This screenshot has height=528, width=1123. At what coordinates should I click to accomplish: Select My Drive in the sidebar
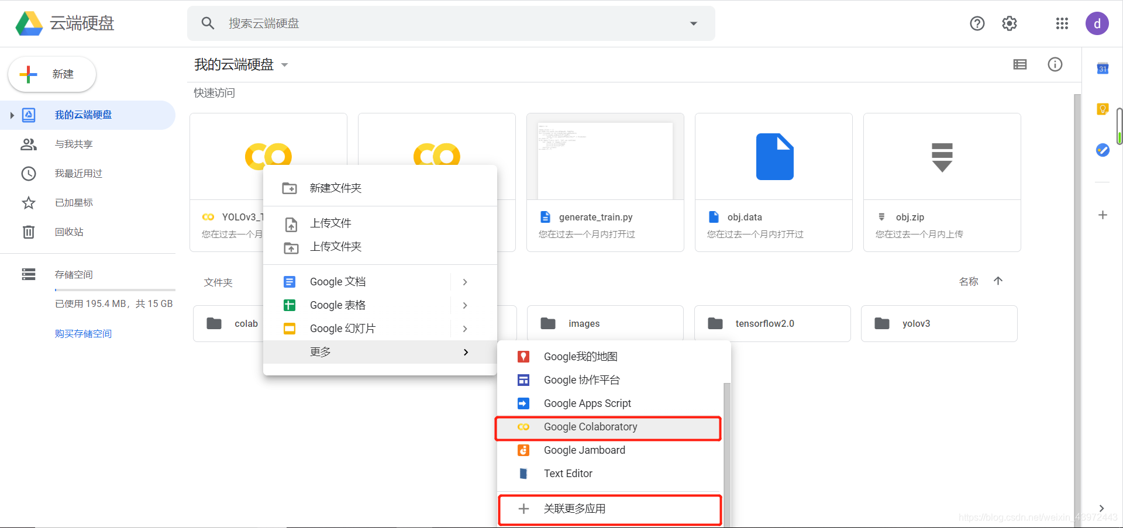point(88,115)
